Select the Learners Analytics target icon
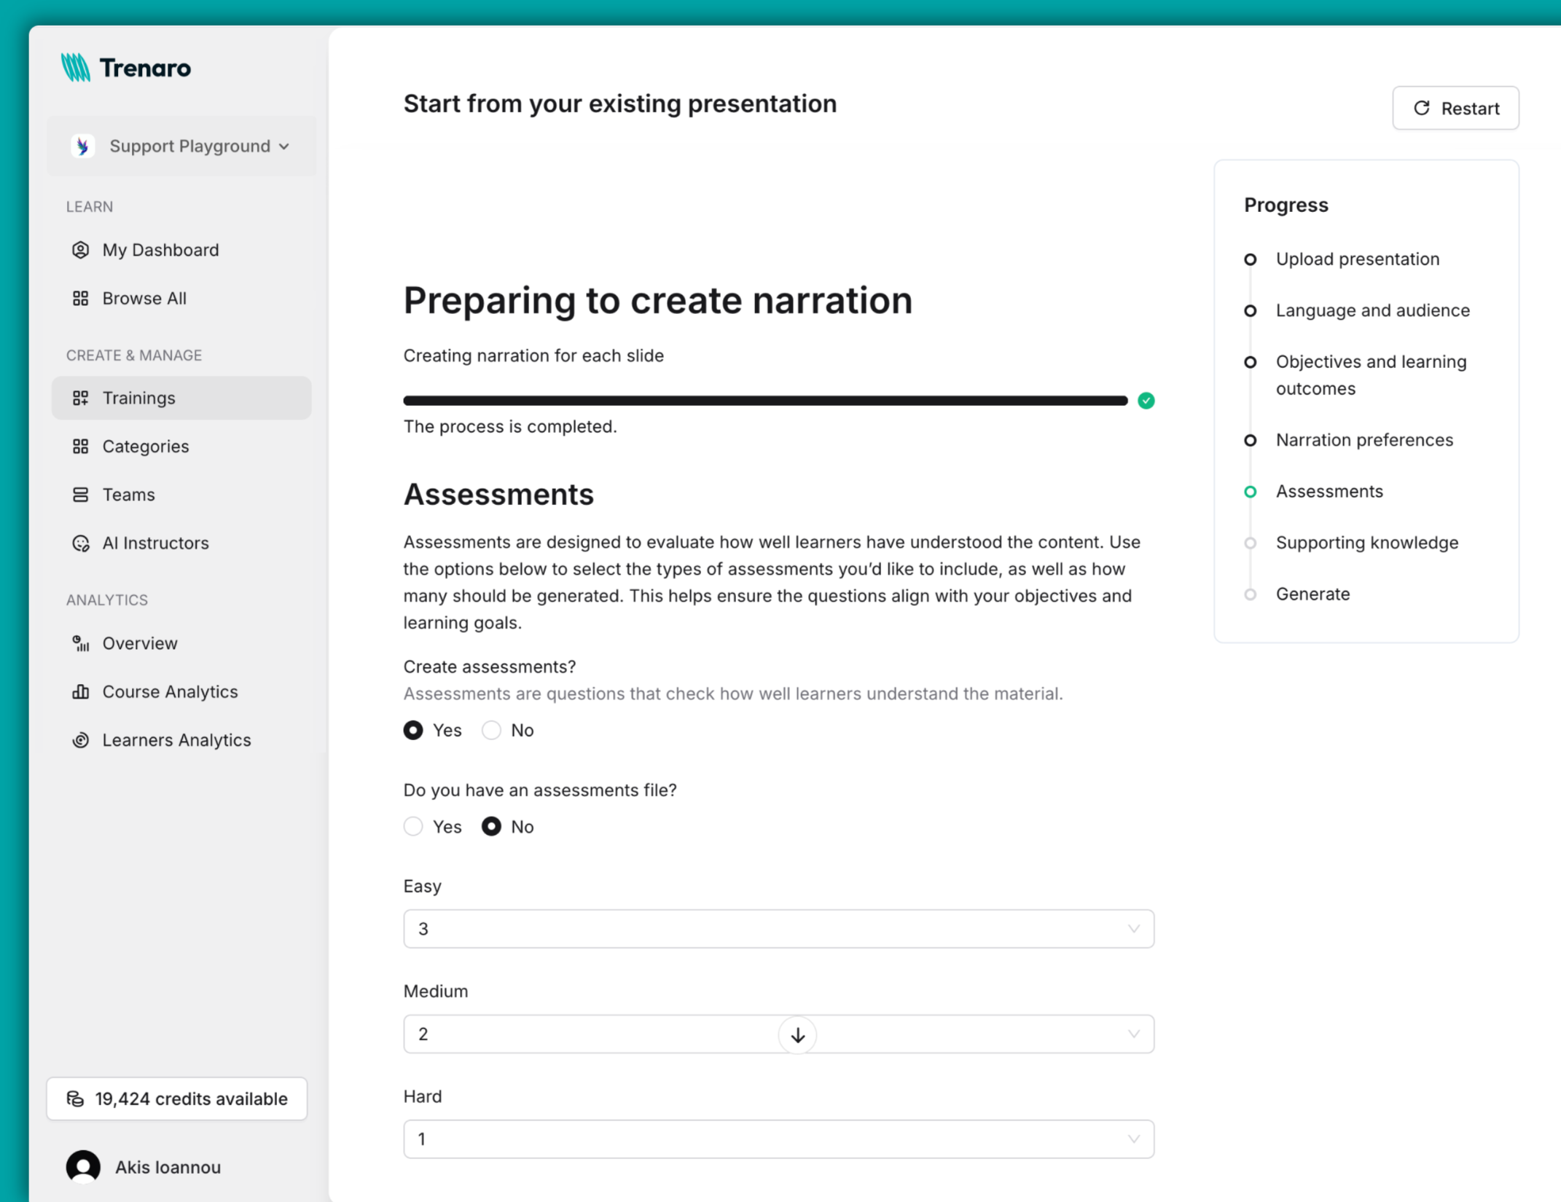 [x=81, y=739]
